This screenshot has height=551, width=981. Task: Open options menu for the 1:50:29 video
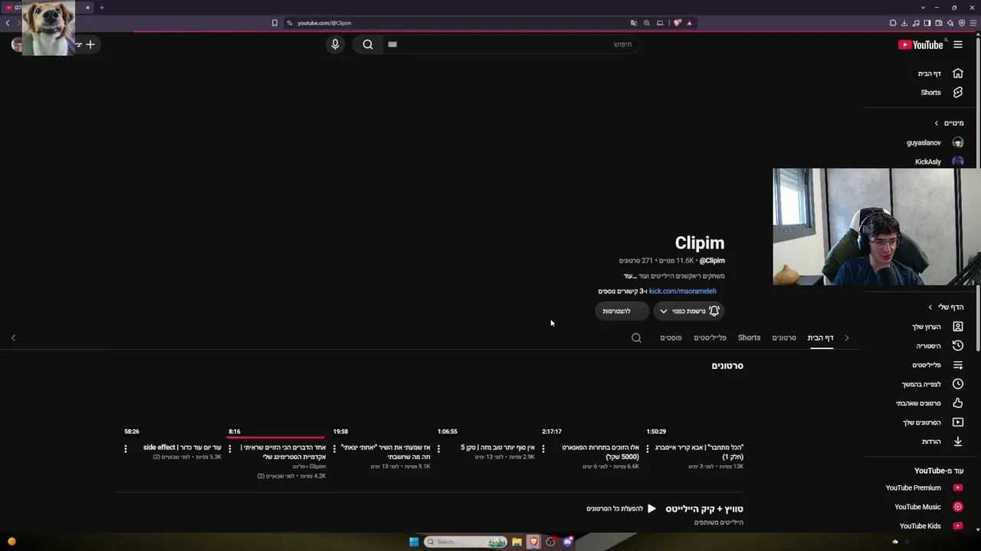coord(648,448)
